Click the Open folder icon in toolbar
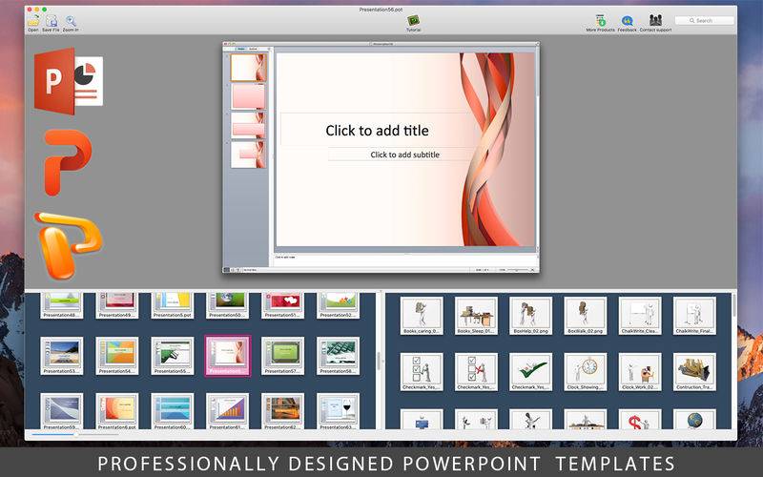 pyautogui.click(x=33, y=21)
